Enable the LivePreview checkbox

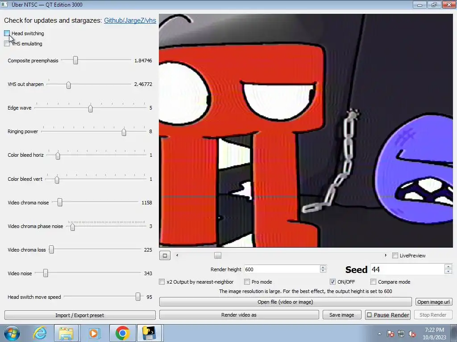tap(395, 255)
